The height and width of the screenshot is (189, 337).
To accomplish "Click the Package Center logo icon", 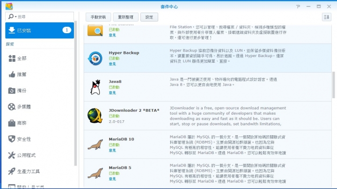I will [x=9, y=7].
